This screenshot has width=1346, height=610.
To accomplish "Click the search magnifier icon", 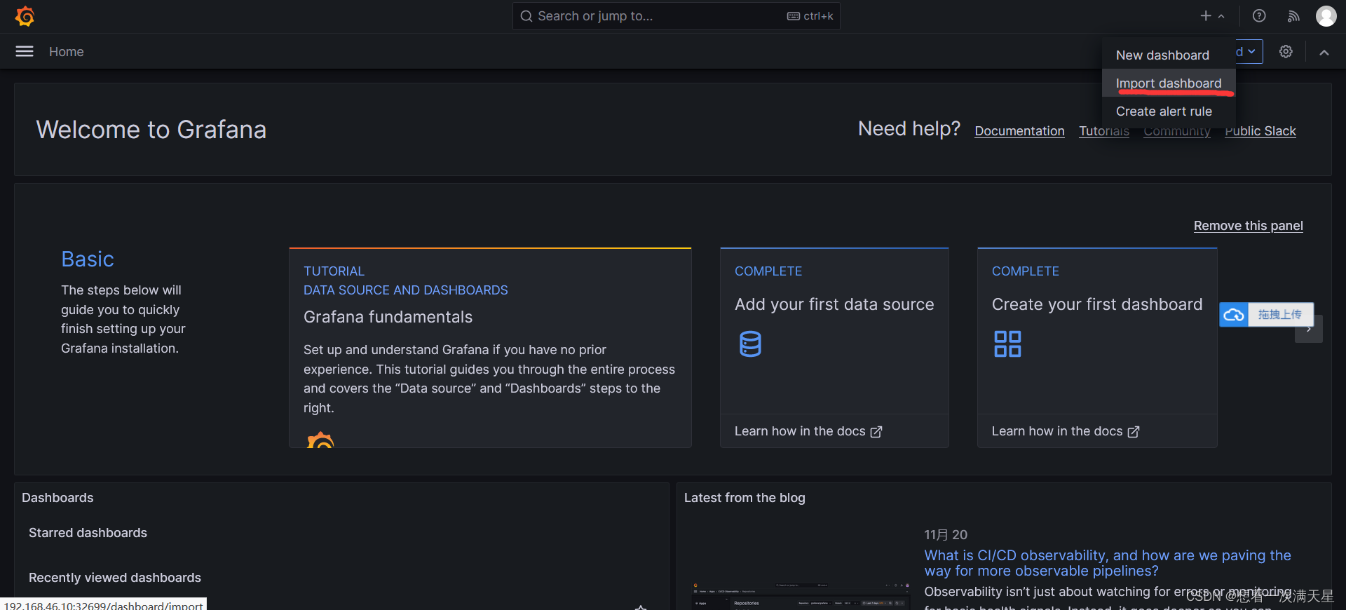I will 526,16.
